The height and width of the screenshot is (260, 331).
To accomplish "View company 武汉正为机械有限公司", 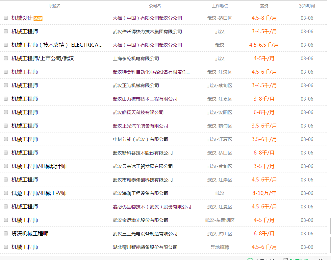I will [x=136, y=85].
